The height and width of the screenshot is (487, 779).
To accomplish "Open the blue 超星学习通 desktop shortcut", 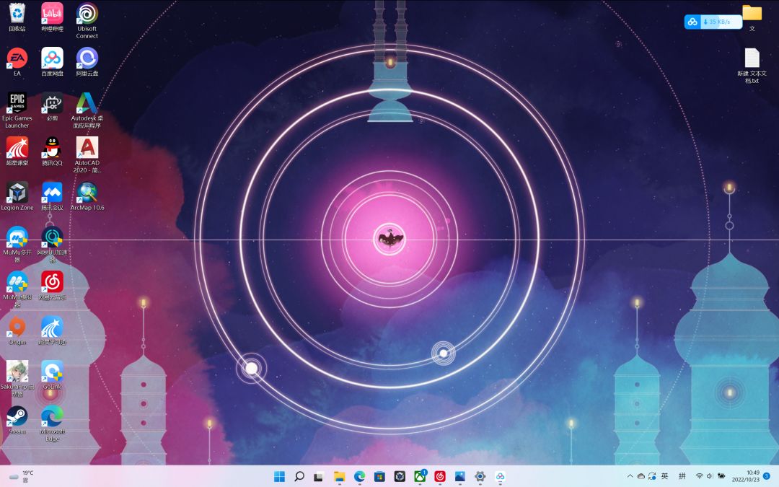I will click(x=52, y=330).
